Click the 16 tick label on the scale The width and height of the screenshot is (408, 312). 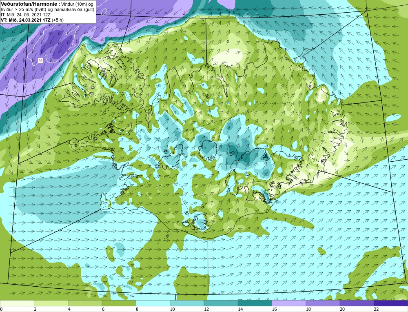click(274, 310)
